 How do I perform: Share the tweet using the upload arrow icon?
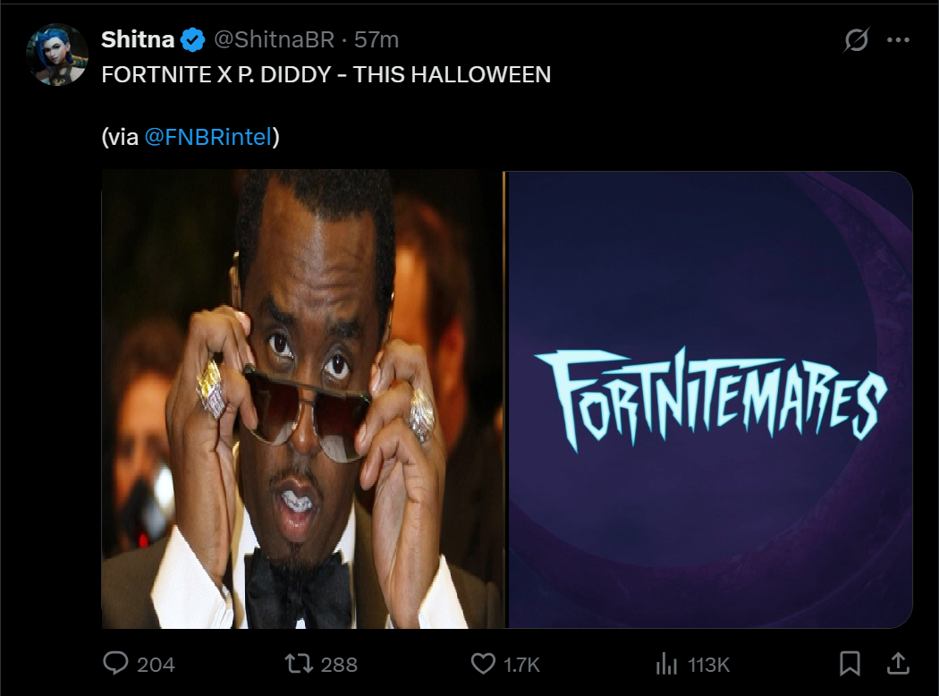(x=898, y=664)
